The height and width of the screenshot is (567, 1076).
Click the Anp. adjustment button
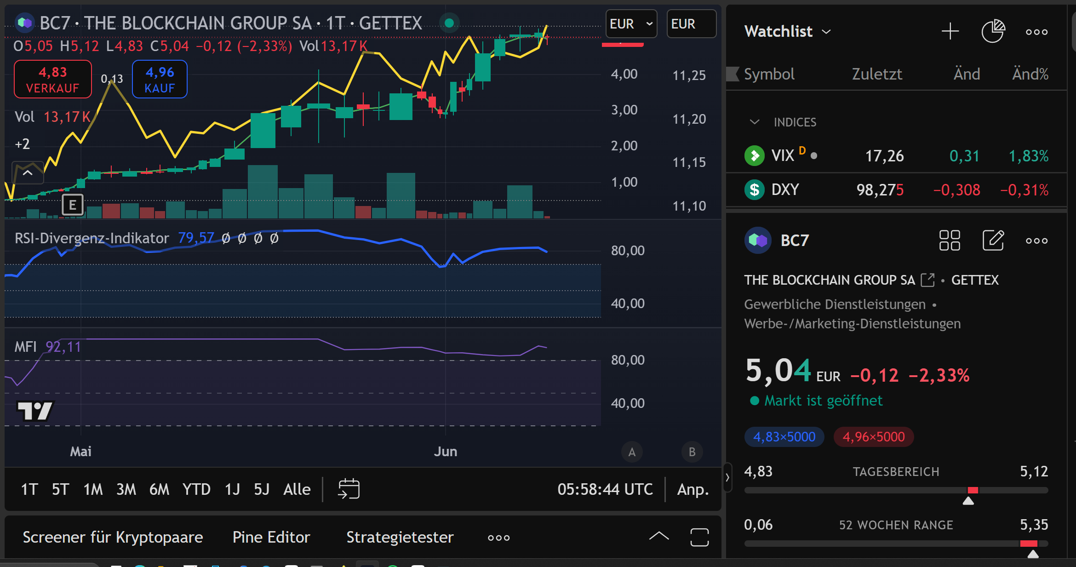click(693, 489)
